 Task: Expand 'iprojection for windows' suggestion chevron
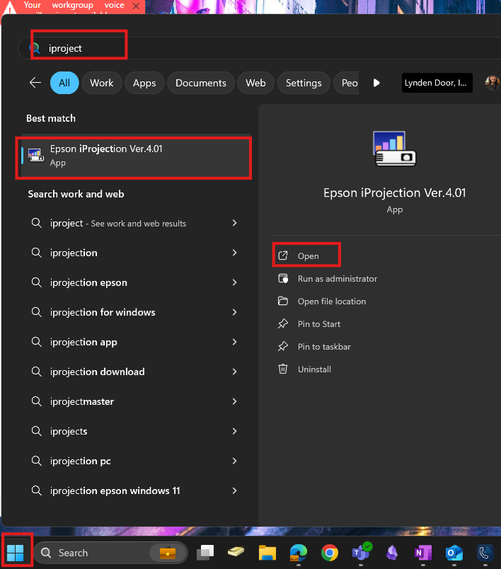pyautogui.click(x=234, y=312)
